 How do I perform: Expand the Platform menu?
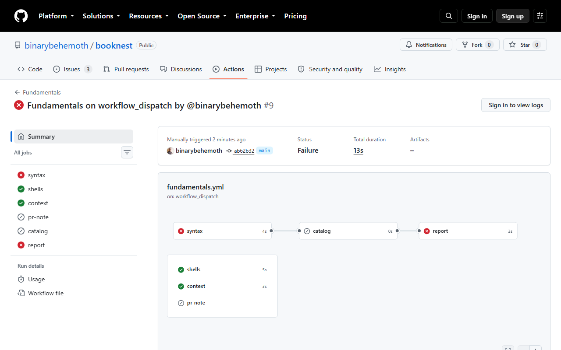(x=56, y=16)
